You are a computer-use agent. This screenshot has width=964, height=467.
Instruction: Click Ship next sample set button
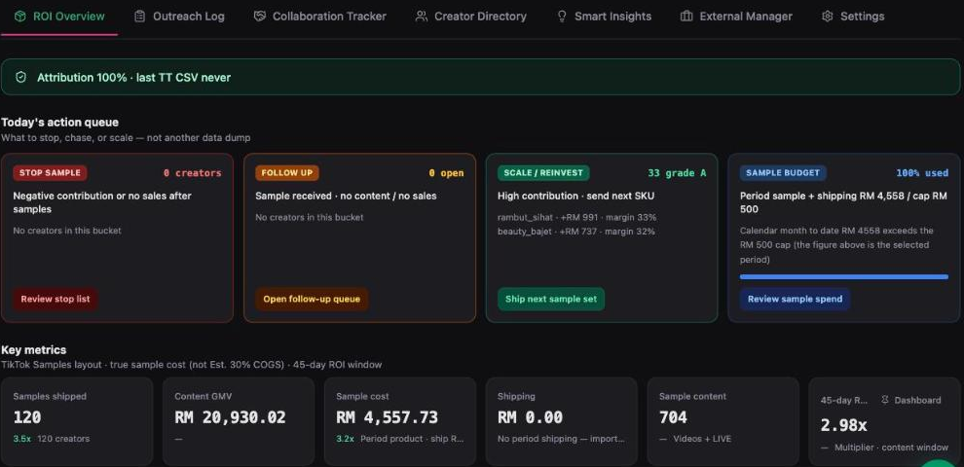551,300
